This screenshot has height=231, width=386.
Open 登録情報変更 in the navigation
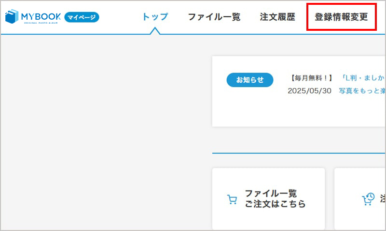click(x=341, y=17)
